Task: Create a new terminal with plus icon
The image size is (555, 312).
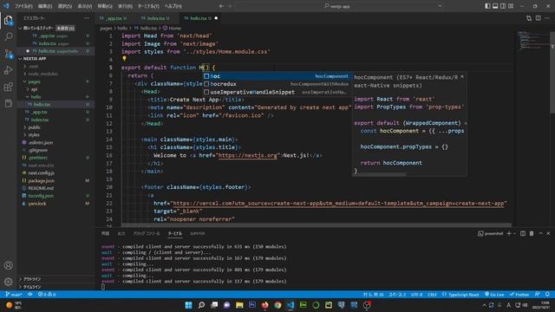Action: tap(509, 233)
